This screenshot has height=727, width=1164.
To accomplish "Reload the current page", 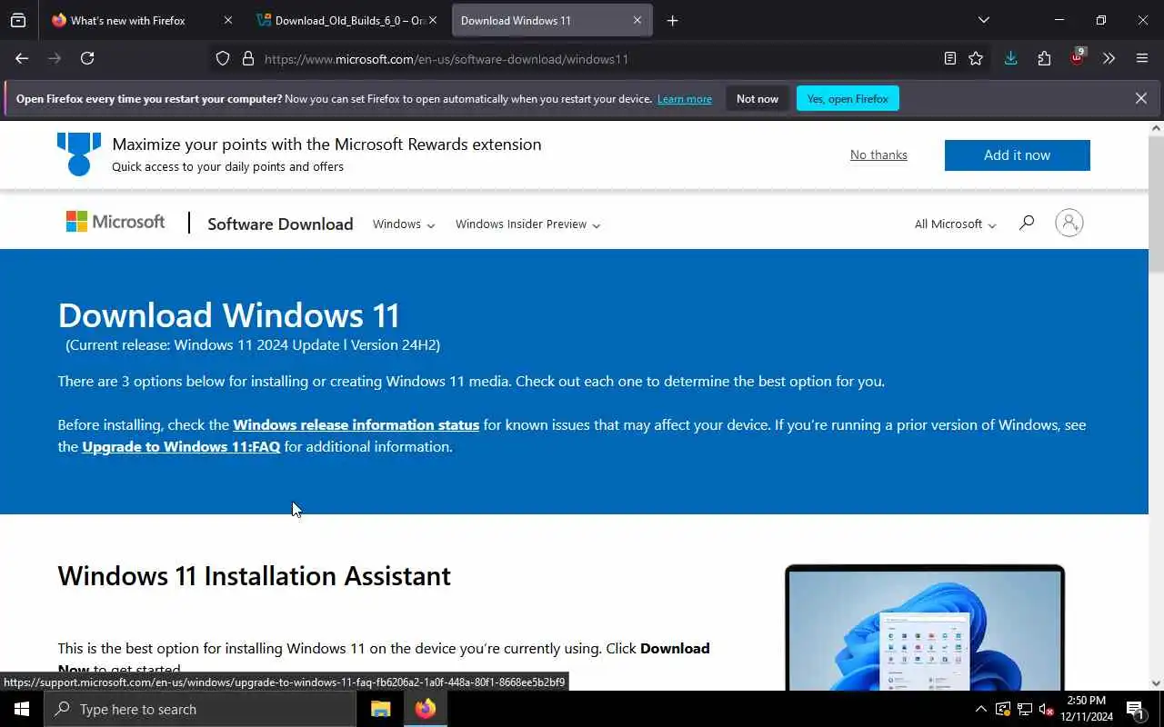I will pyautogui.click(x=87, y=58).
